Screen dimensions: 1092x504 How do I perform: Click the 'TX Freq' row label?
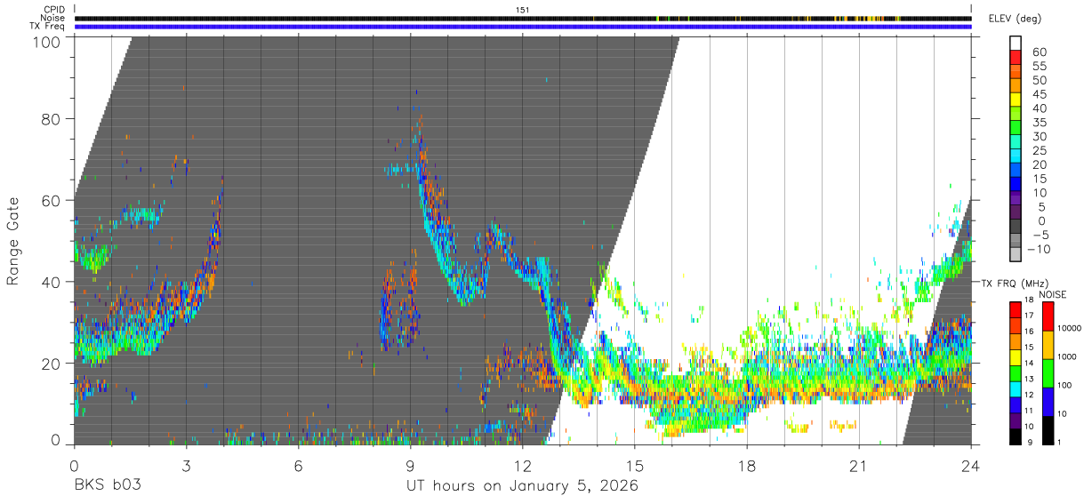click(x=48, y=27)
